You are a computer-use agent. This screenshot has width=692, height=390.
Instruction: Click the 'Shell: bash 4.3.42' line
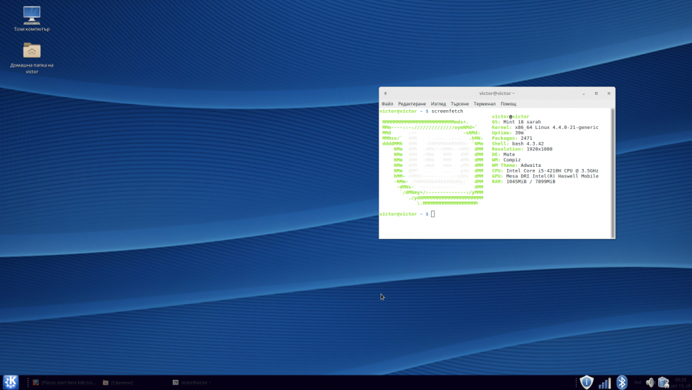(x=518, y=143)
